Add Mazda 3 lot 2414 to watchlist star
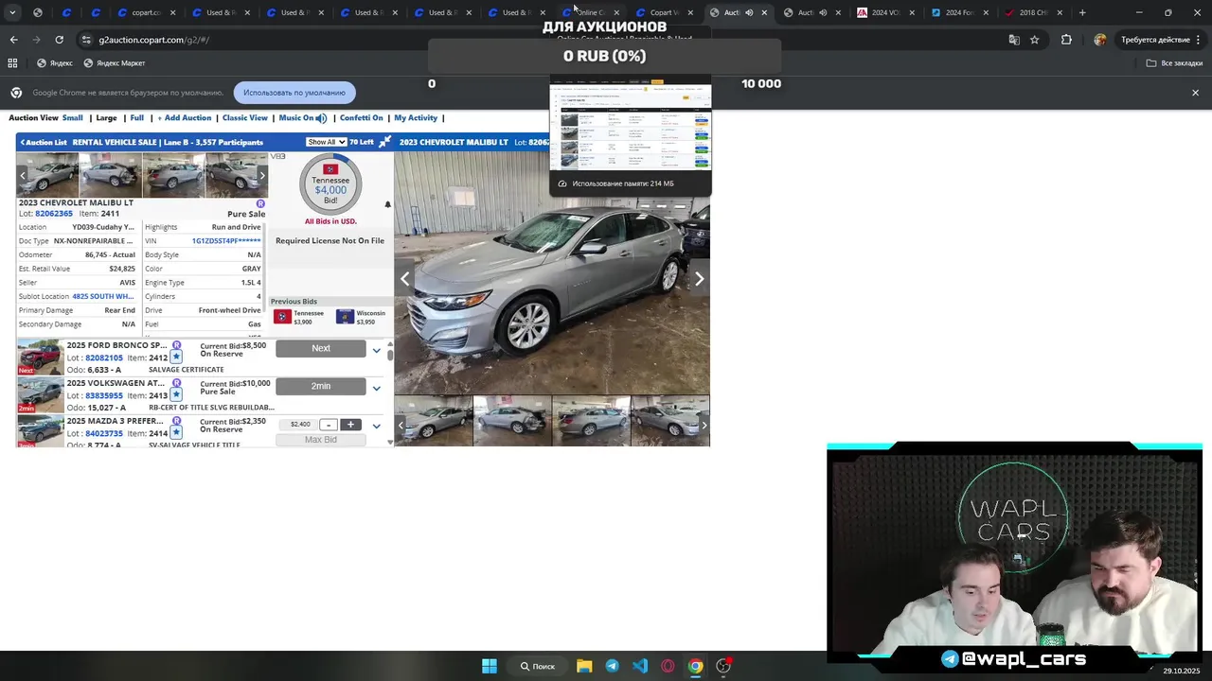Image resolution: width=1212 pixels, height=681 pixels. coord(176,432)
